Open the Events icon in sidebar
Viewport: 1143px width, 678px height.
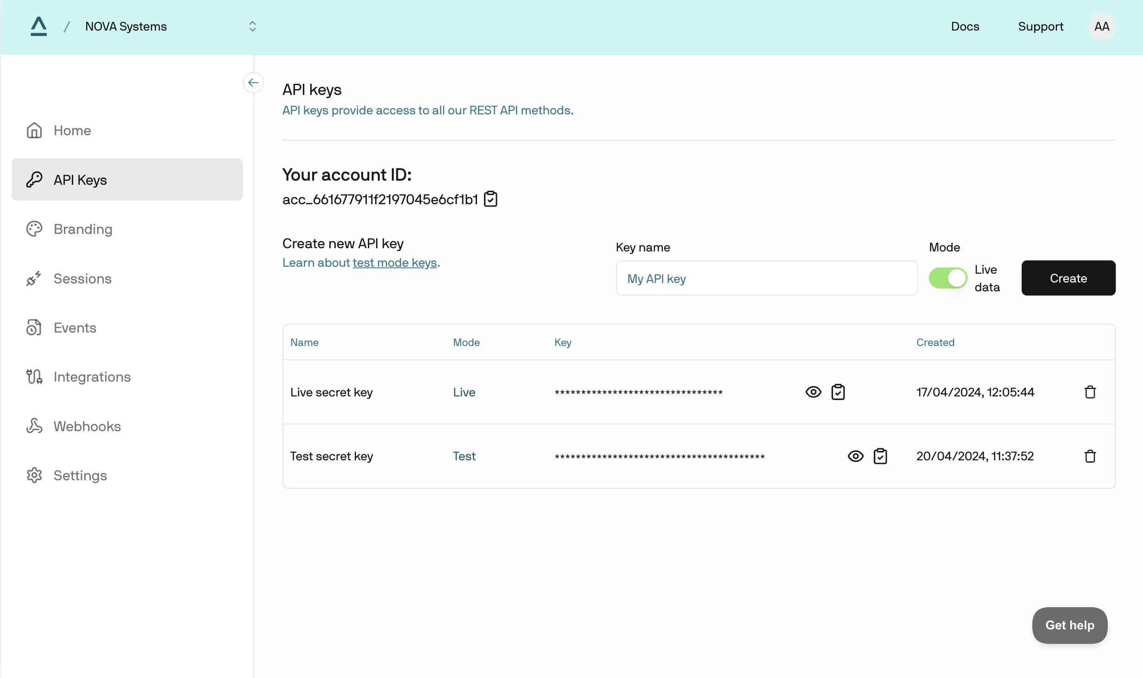(34, 327)
